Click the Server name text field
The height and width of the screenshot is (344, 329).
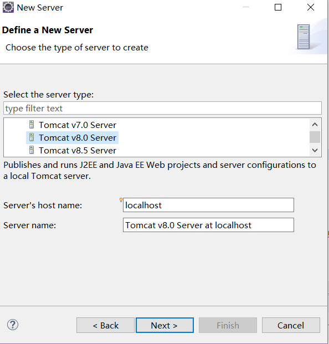(x=208, y=225)
